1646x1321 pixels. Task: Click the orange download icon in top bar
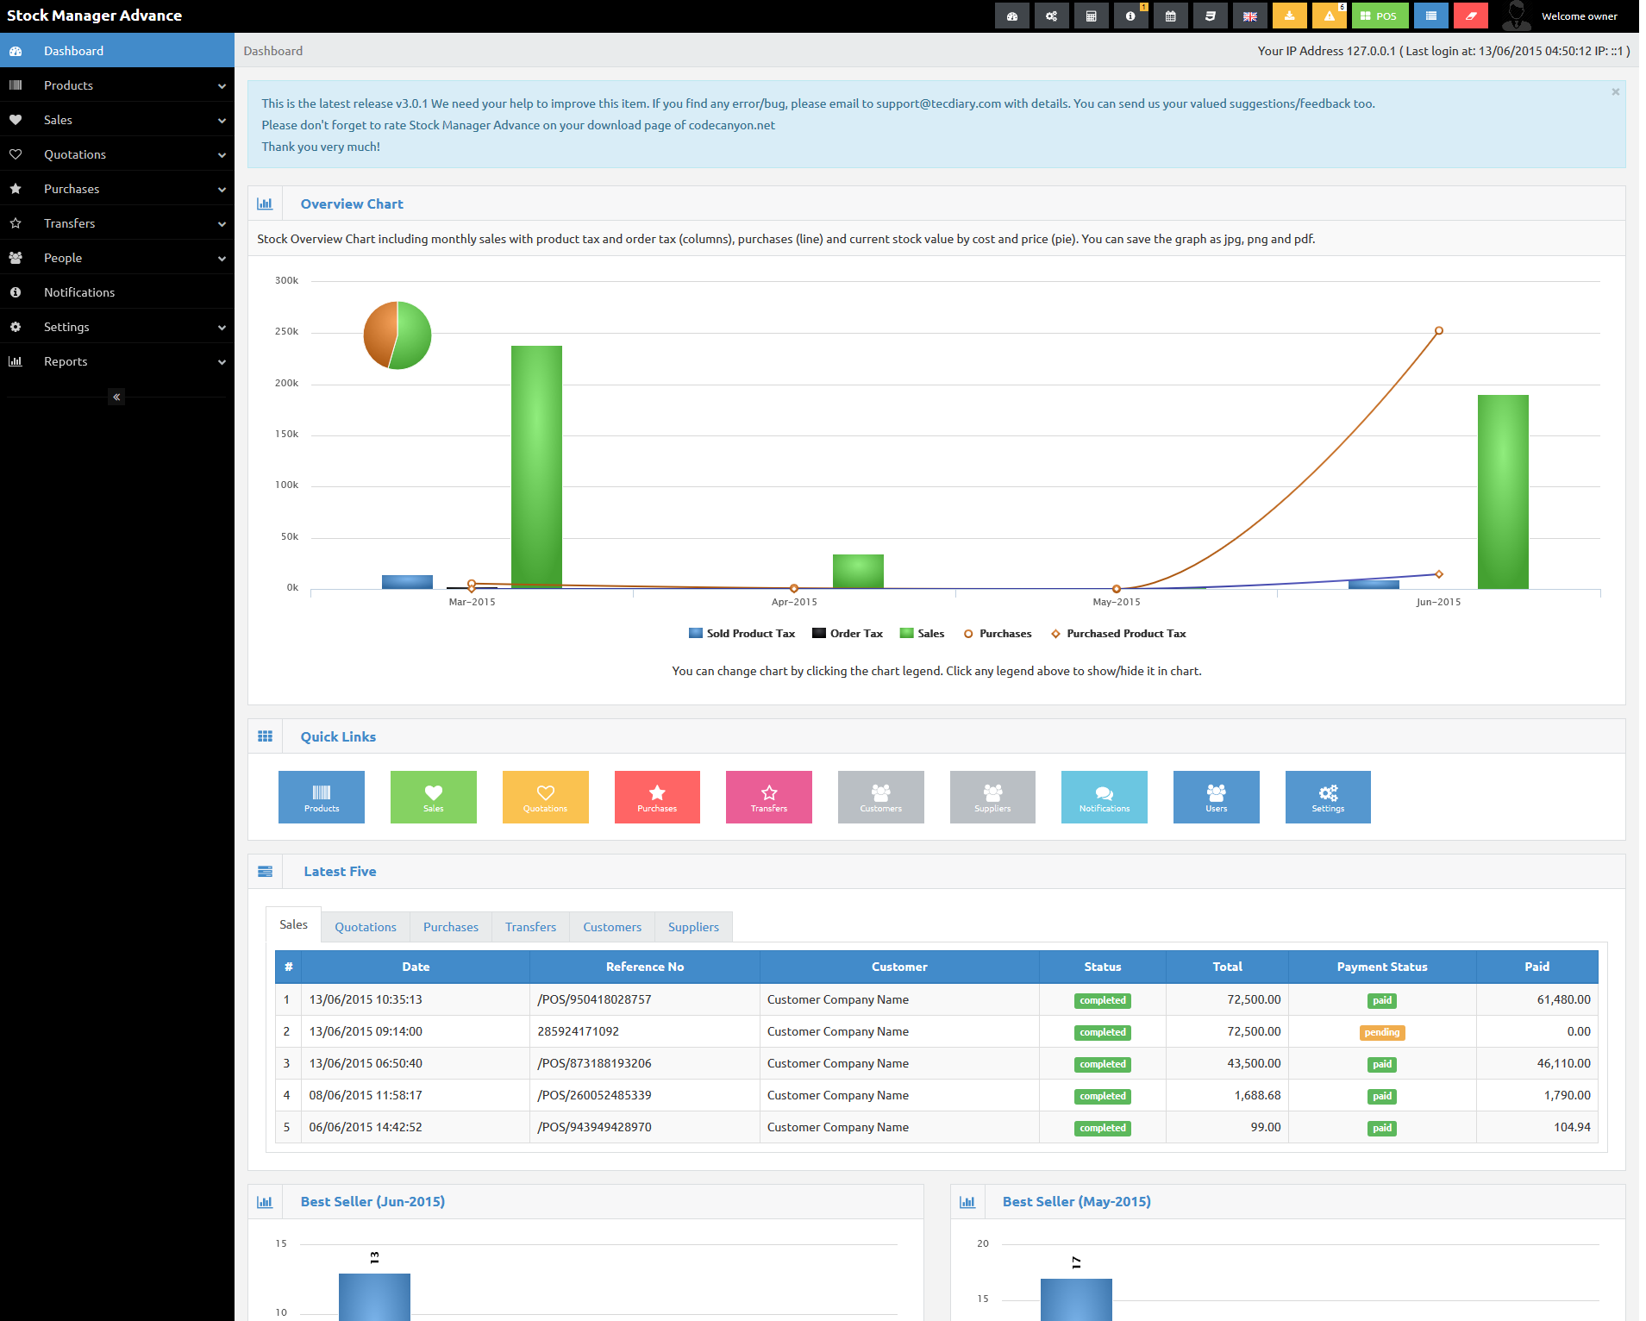click(x=1289, y=16)
